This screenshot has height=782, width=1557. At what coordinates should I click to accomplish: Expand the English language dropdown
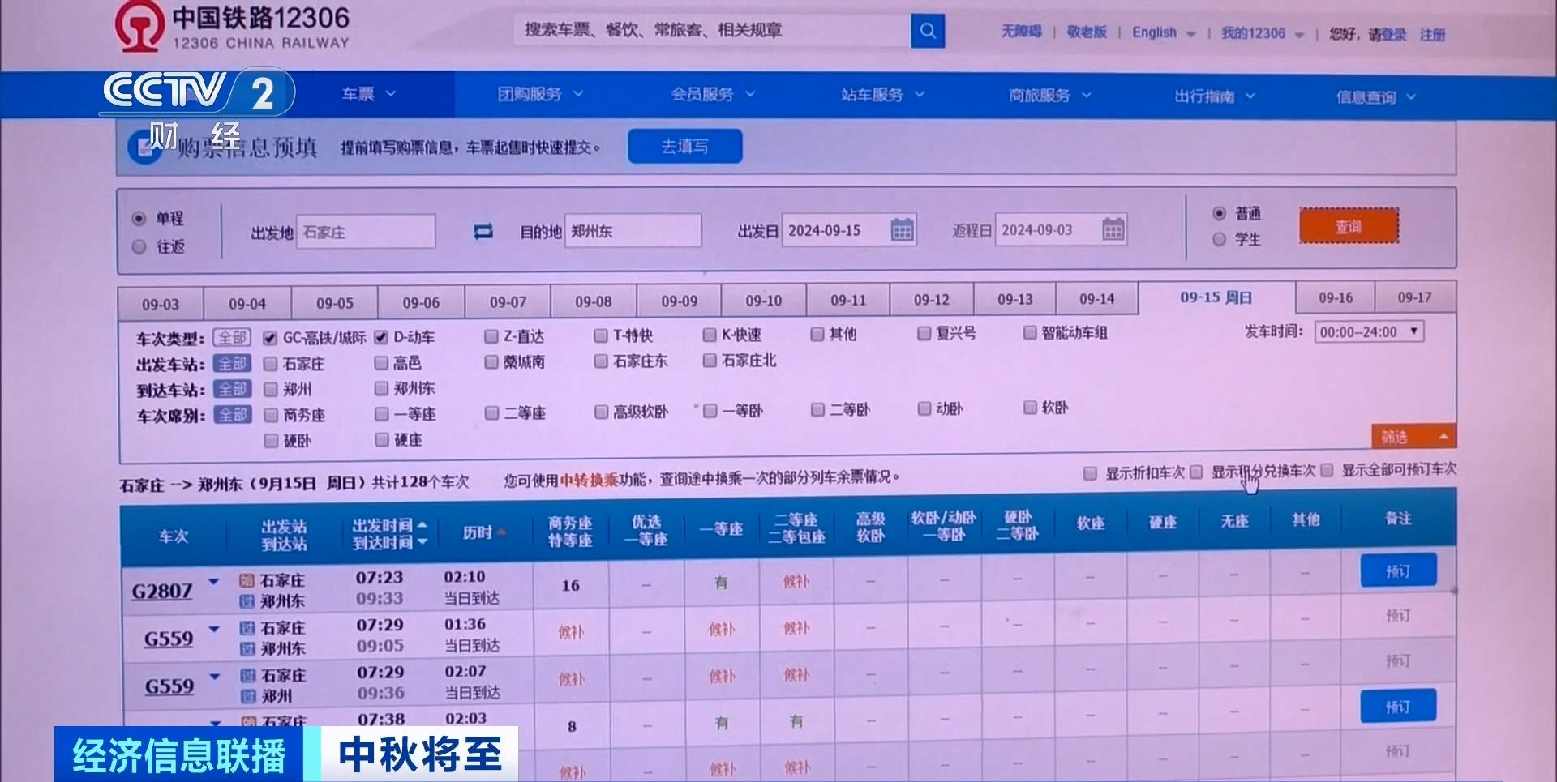coord(1164,33)
